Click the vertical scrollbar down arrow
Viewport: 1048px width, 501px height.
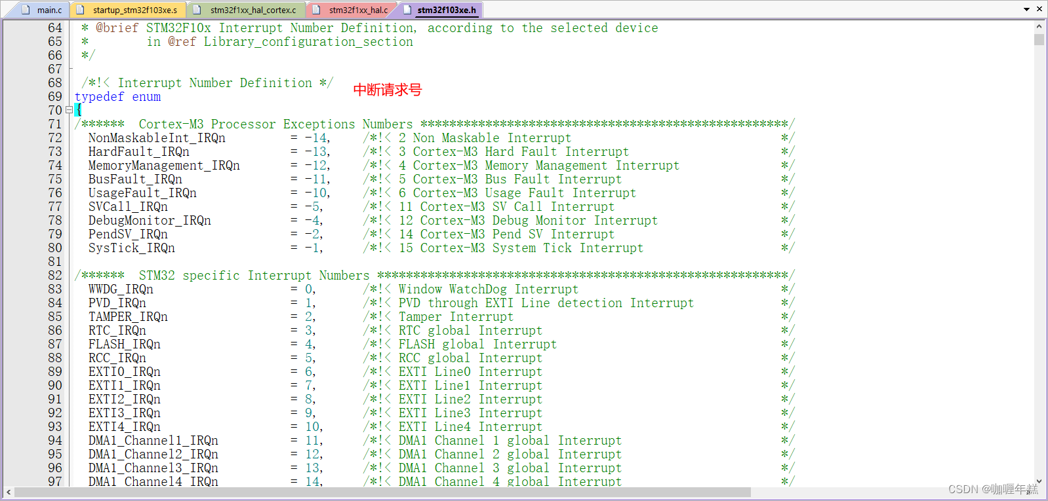(1039, 481)
